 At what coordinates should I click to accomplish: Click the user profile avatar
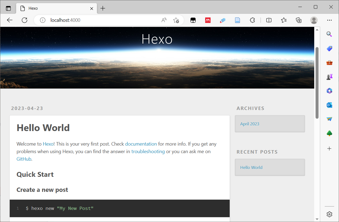(314, 20)
